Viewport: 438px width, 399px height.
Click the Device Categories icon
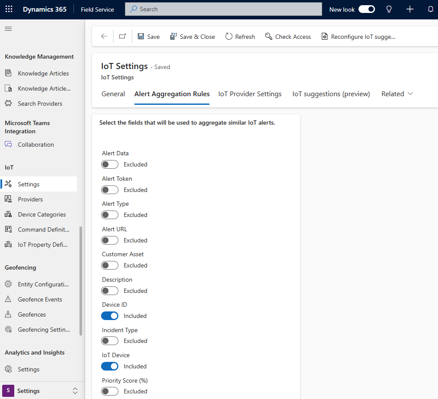[8, 214]
